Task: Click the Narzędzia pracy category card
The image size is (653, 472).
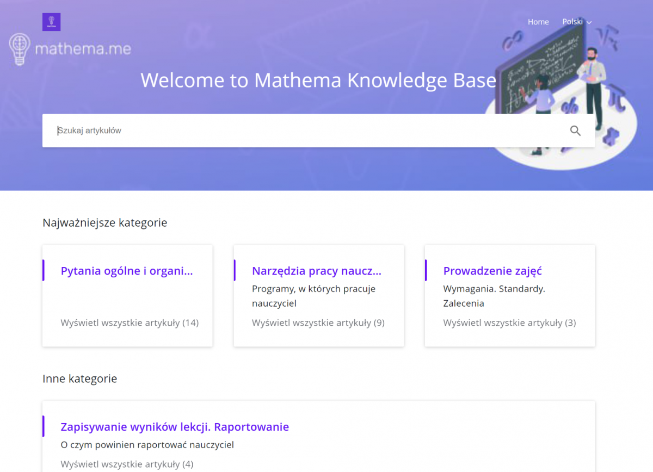Action: 318,296
